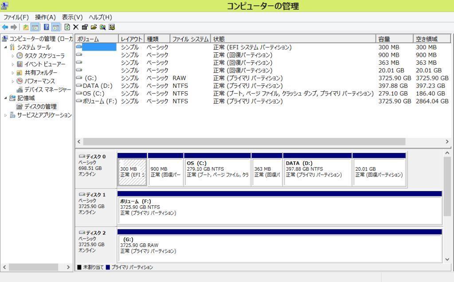
Task: Toggle the Show/Hide Console Tree button
Action: coord(35,27)
